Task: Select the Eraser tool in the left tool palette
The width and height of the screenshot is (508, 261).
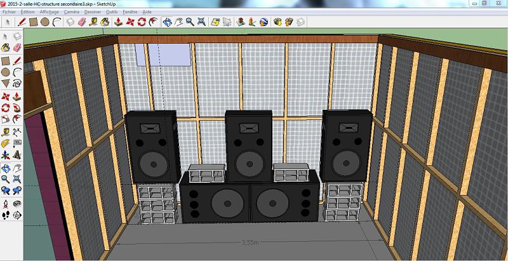Action: 17,46
